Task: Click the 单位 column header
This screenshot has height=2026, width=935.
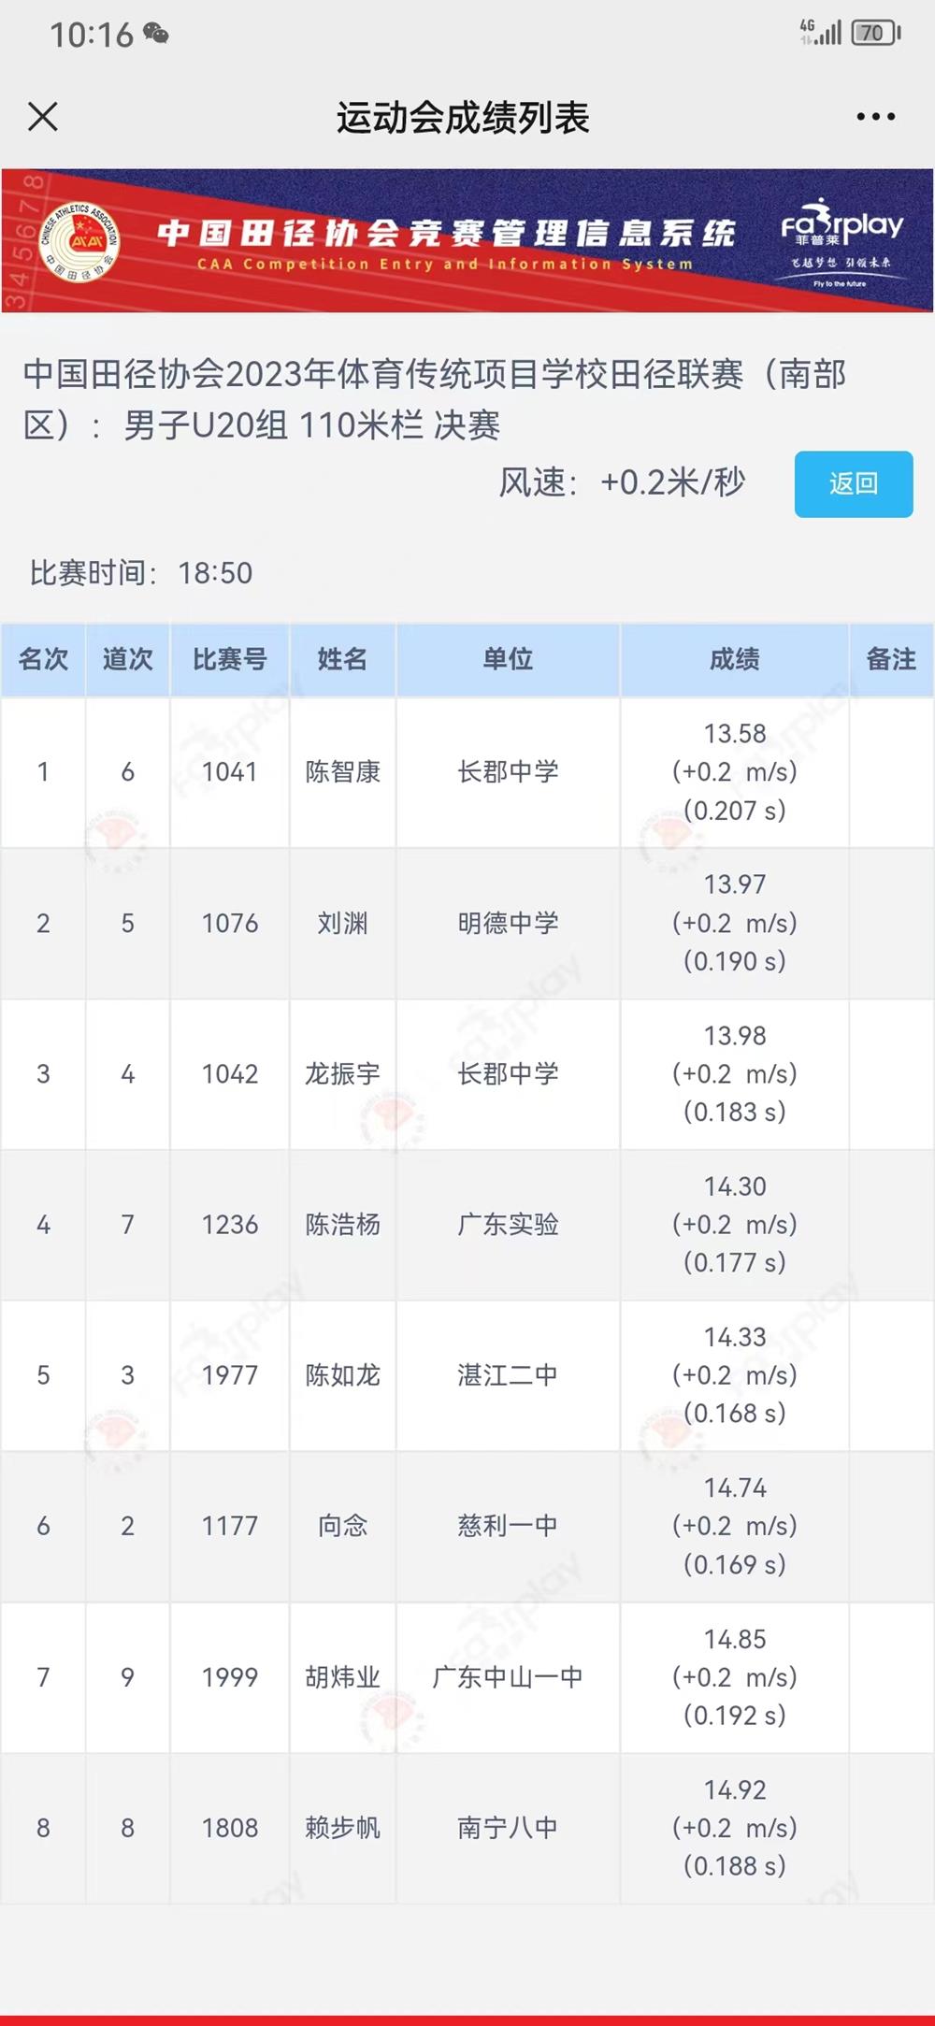Action: click(508, 659)
